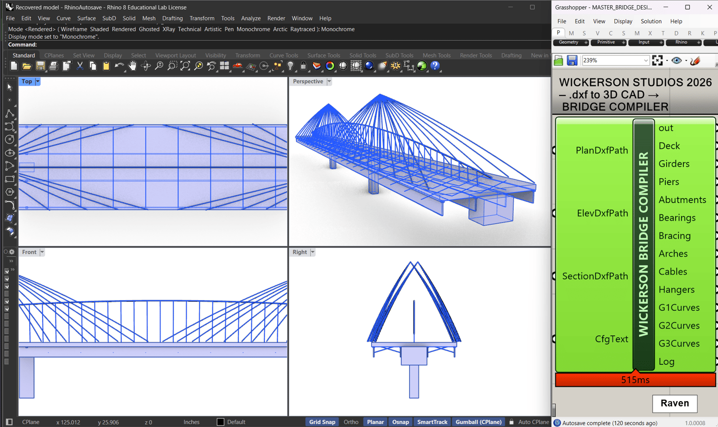718x427 pixels.
Task: Toggle Grasshopper preview eye icon
Action: (x=676, y=61)
